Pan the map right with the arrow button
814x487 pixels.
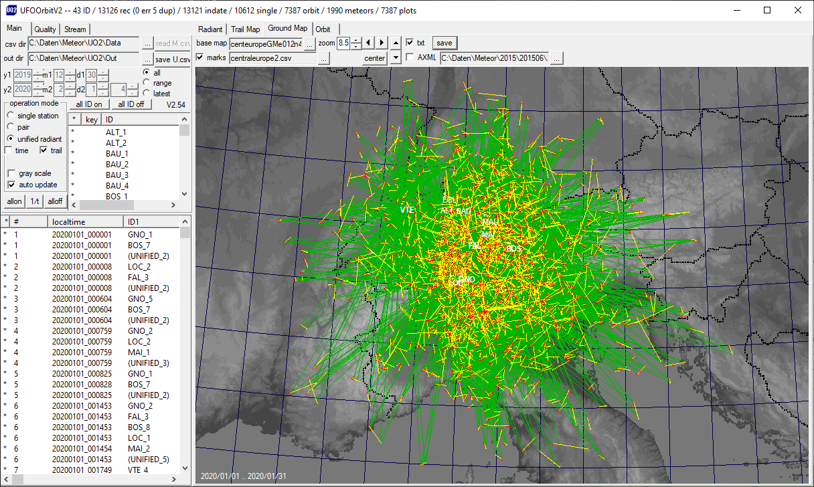coord(382,43)
